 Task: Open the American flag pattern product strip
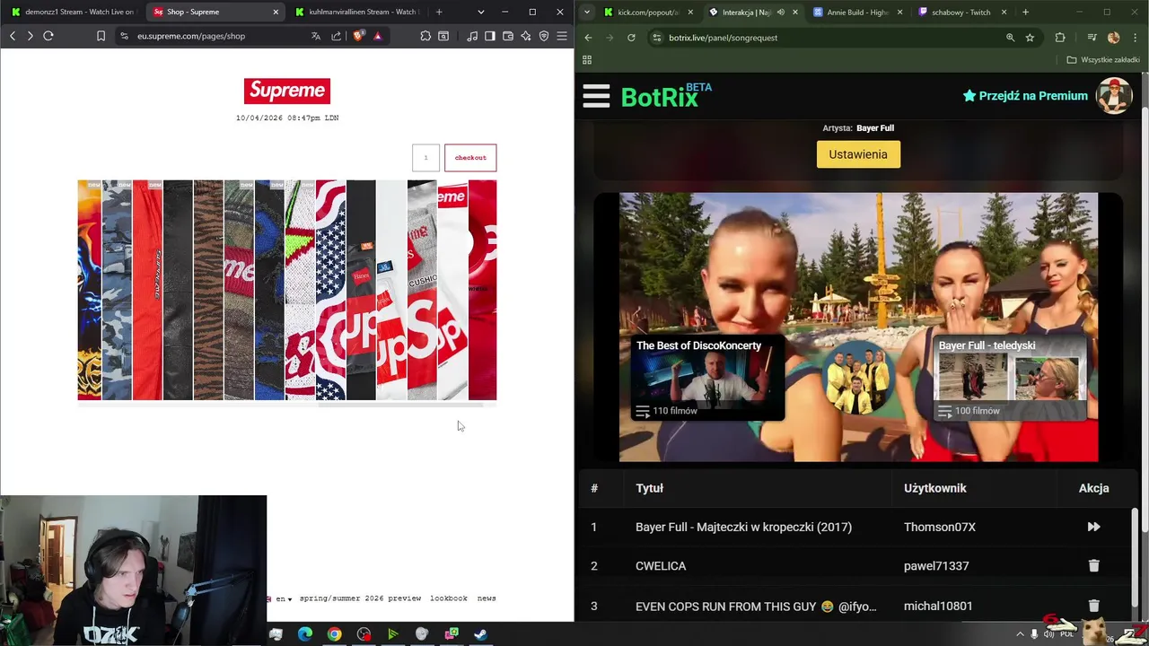[x=330, y=290]
